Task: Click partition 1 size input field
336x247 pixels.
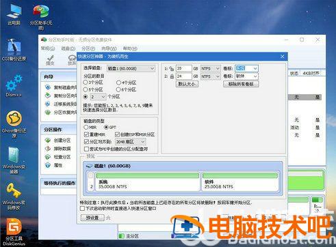Action: (184, 68)
